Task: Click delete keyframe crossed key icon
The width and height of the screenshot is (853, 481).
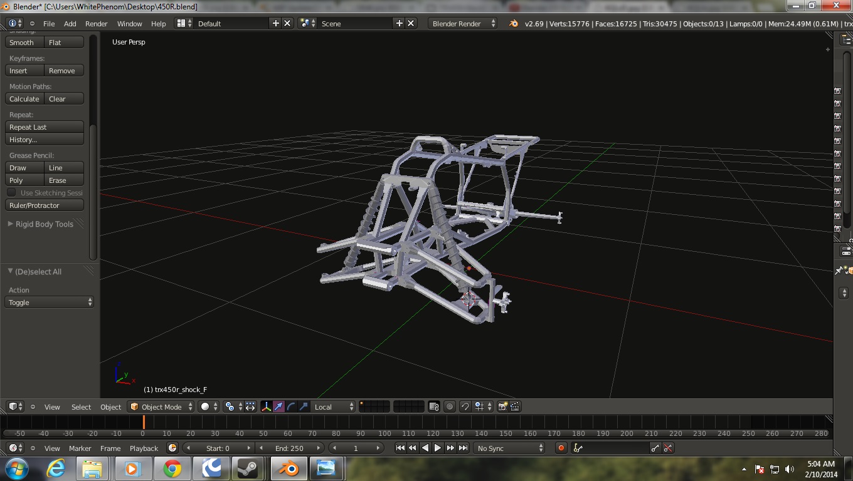Action: tap(668, 448)
